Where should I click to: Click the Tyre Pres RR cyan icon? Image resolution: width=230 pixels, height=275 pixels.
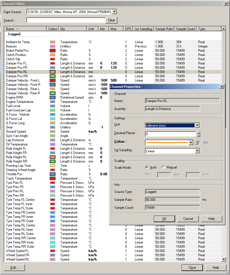52,195
